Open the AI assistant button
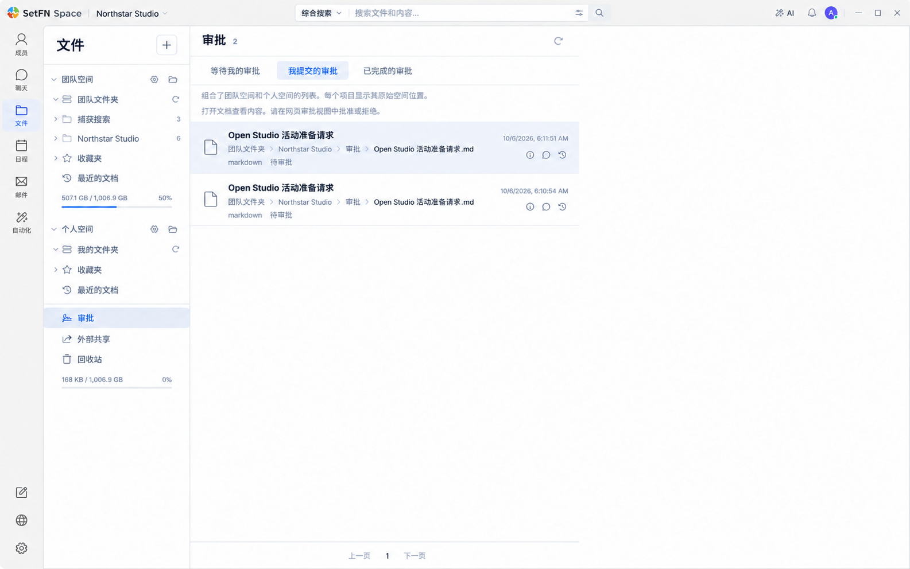 784,13
